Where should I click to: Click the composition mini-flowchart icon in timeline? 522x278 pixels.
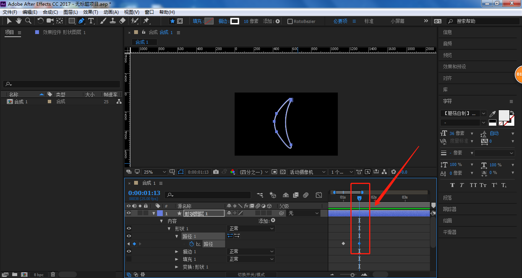tap(260, 195)
